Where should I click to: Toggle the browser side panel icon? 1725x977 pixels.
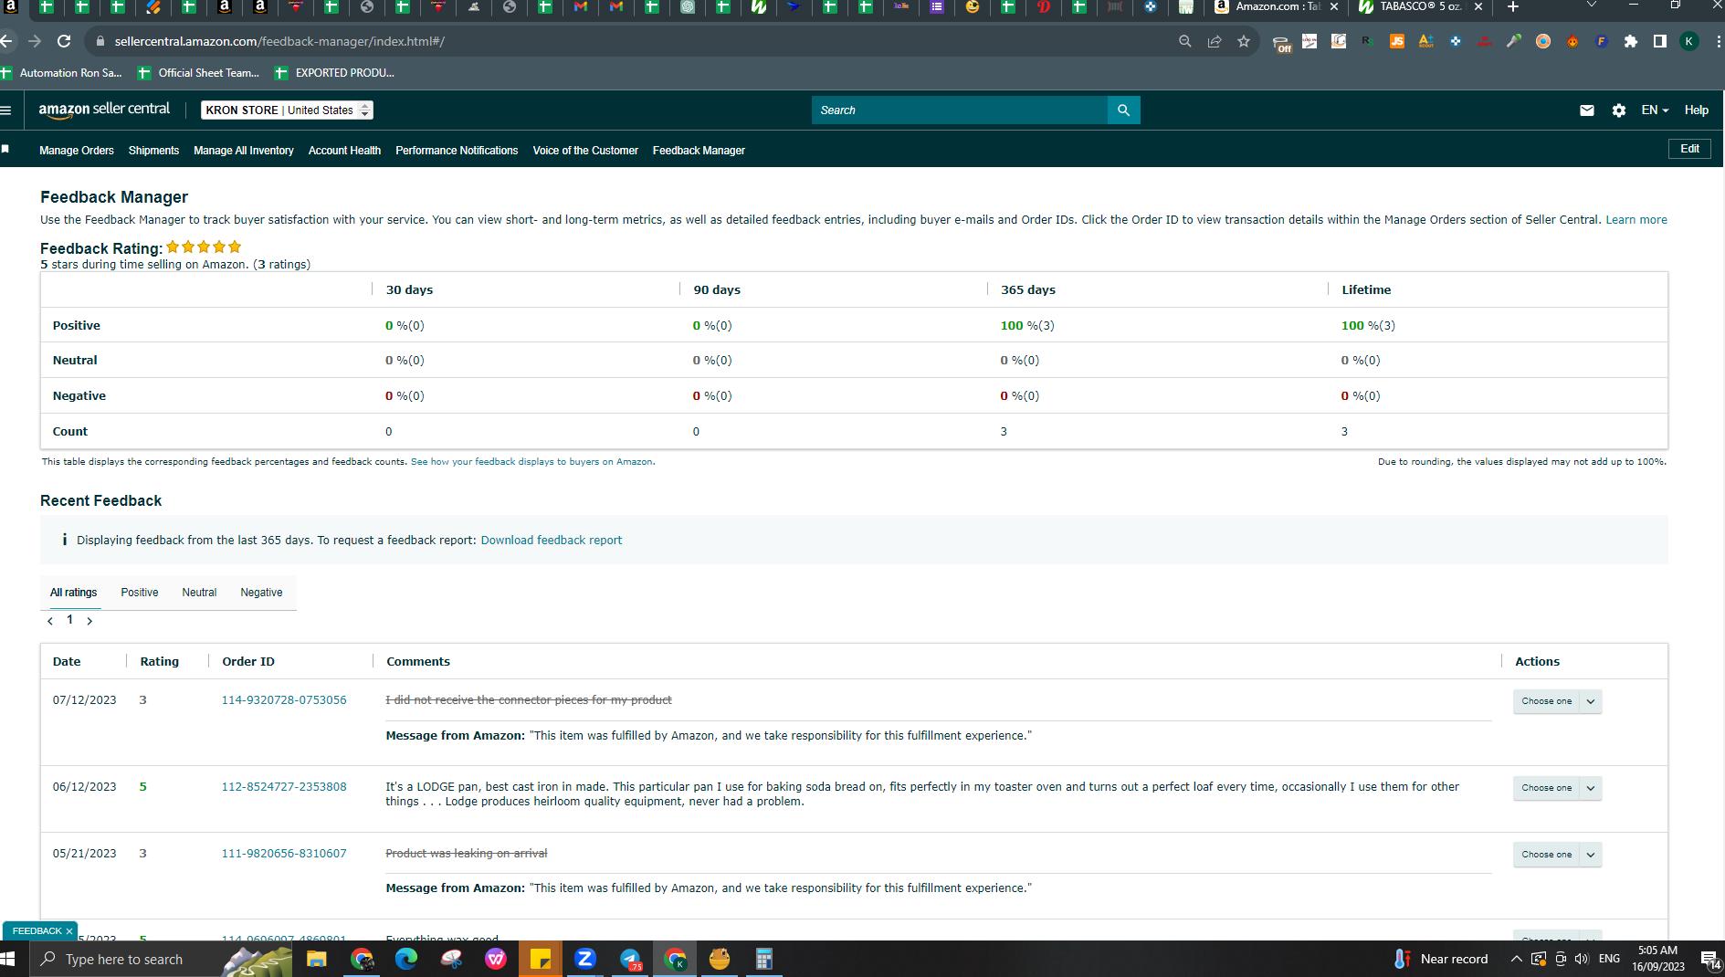(x=1660, y=41)
